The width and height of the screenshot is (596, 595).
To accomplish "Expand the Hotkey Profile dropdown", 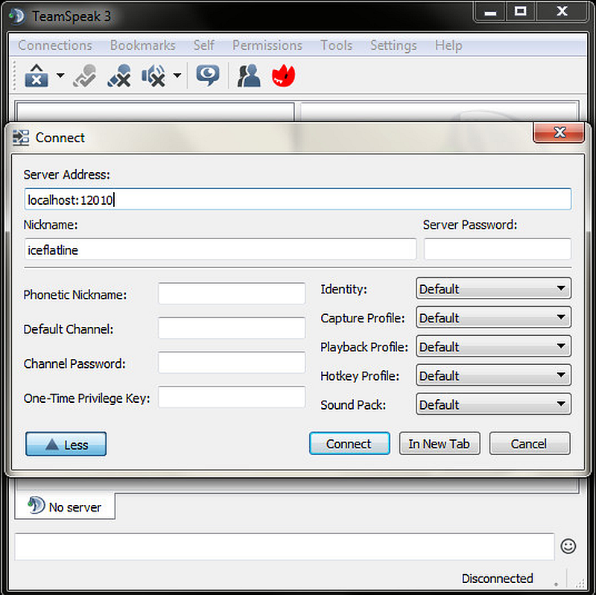I will (494, 375).
